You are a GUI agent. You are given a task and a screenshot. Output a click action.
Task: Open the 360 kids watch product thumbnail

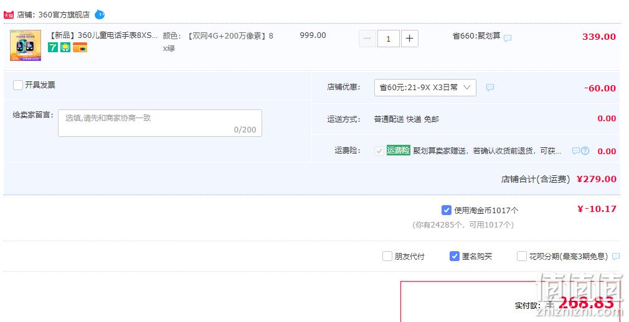click(x=26, y=45)
